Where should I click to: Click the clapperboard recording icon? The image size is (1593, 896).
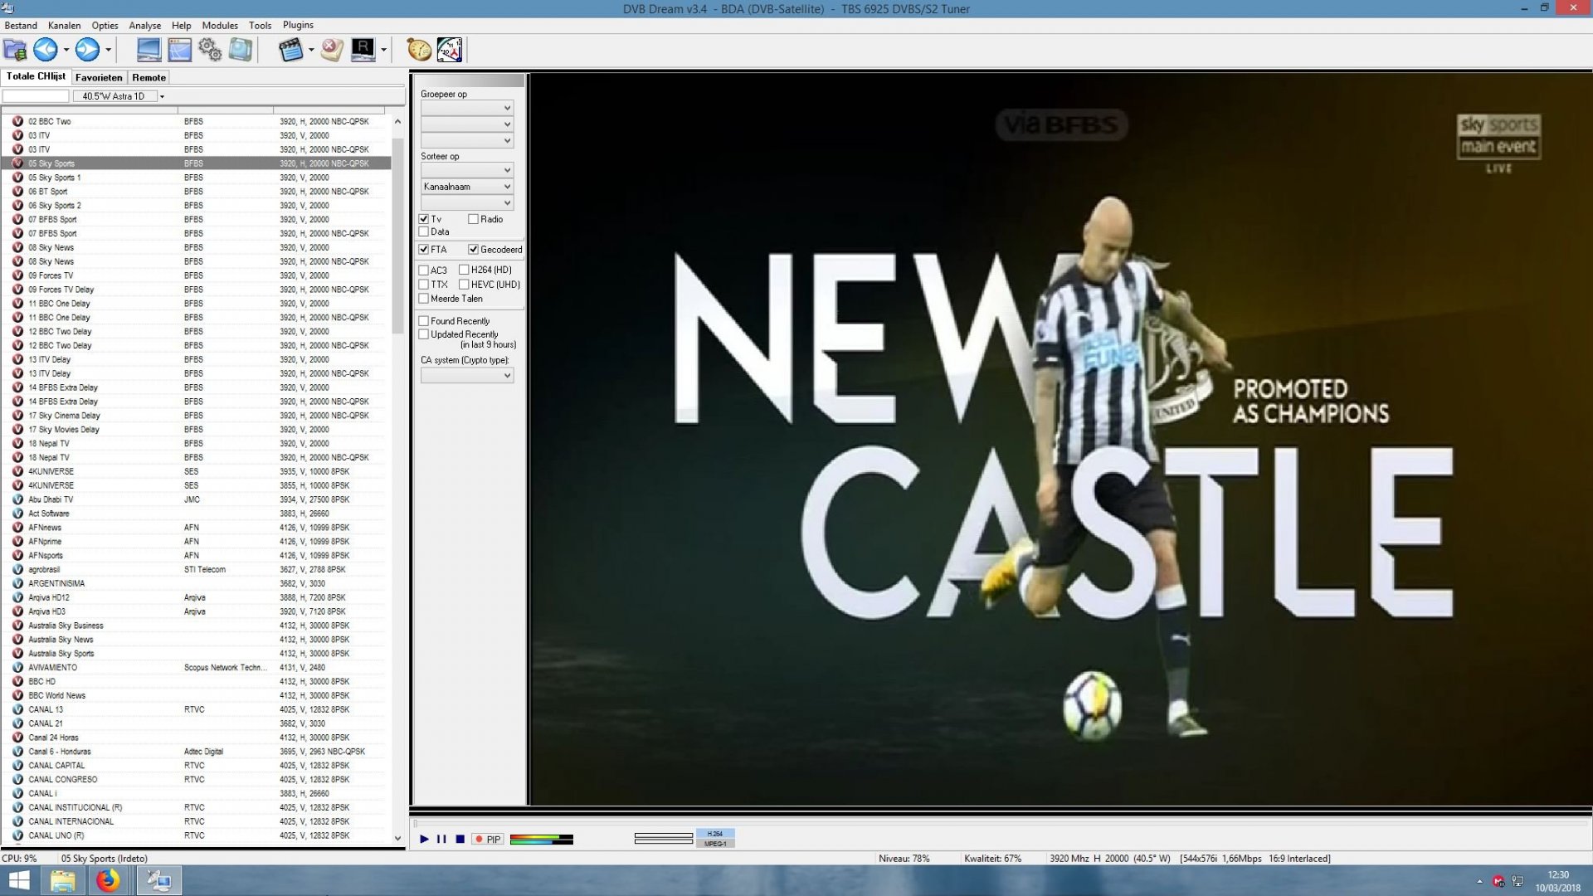point(290,50)
